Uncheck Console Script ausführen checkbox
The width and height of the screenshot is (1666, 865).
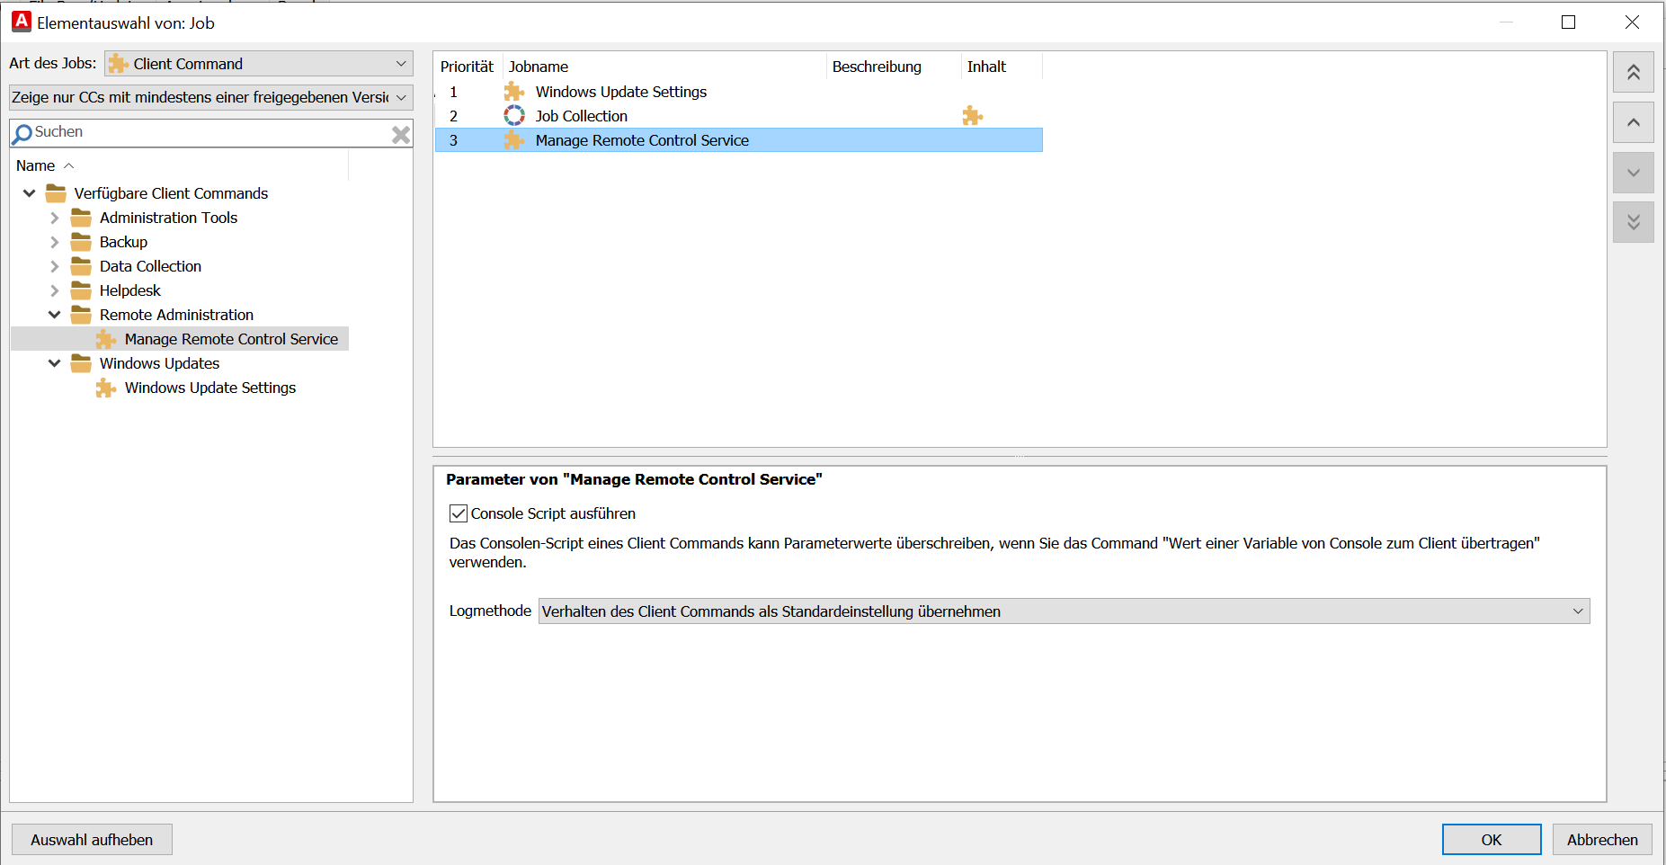(x=459, y=513)
